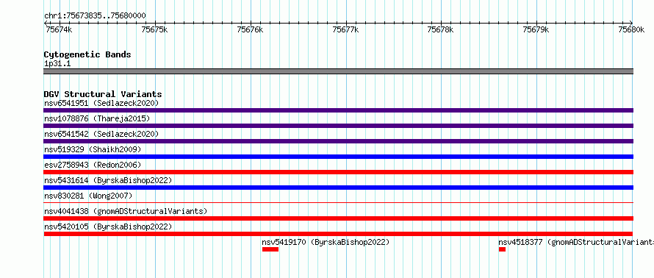Select the esv2758943 (Redon2006) label

pos(93,165)
